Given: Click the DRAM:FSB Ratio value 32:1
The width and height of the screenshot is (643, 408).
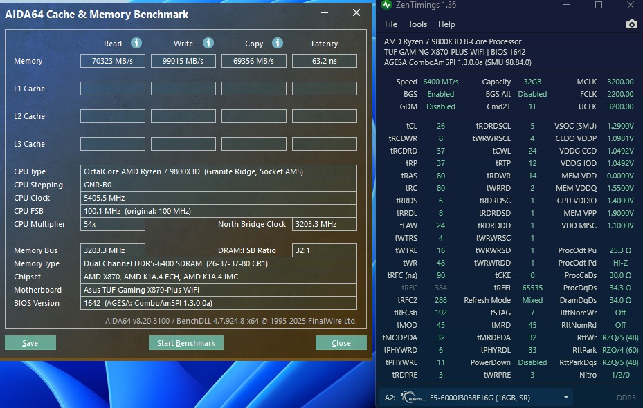Looking at the screenshot, I should click(x=325, y=250).
